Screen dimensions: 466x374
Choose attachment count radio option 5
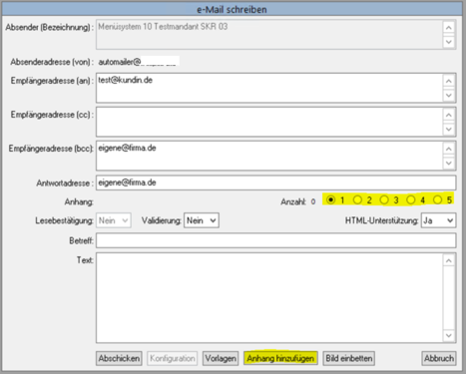coord(437,199)
